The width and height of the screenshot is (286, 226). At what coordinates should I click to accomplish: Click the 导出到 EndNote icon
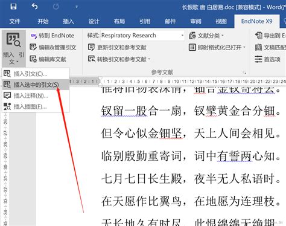tap(259, 36)
